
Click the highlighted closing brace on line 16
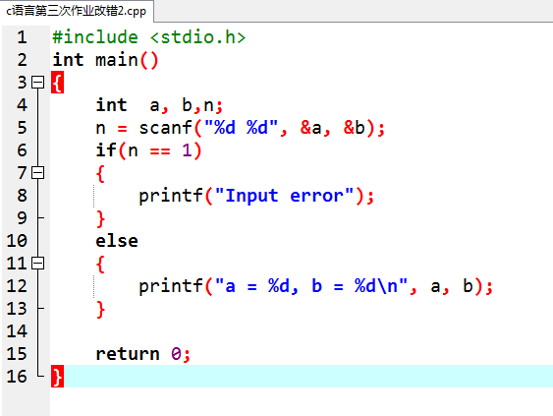[58, 376]
